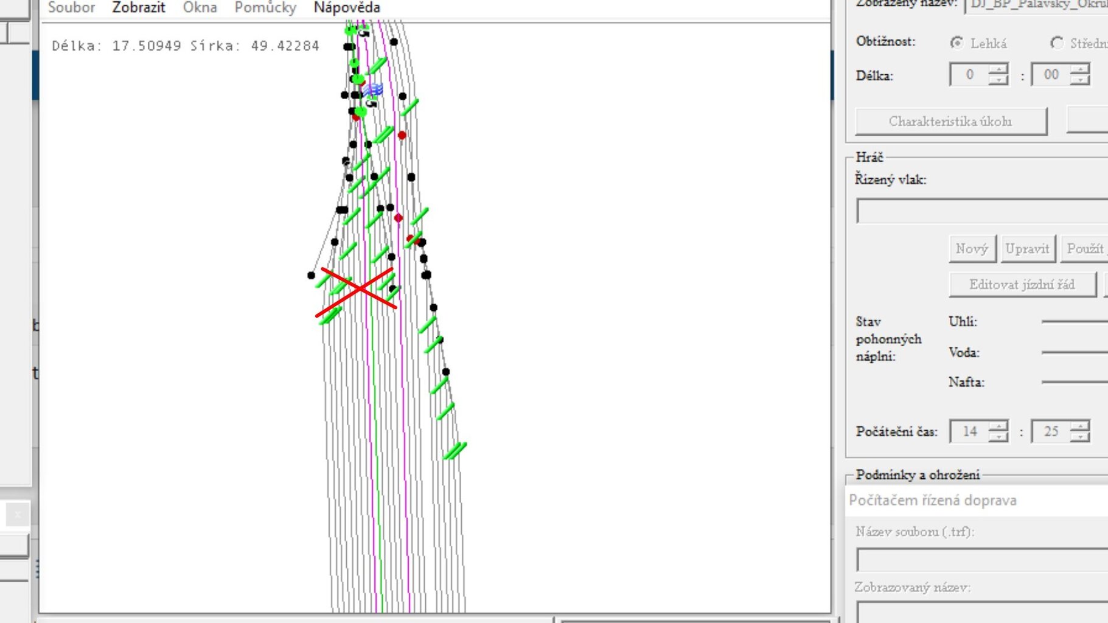Viewport: 1108px width, 623px height.
Task: Select the blue wavy marker on the tracks
Action: pyautogui.click(x=373, y=90)
